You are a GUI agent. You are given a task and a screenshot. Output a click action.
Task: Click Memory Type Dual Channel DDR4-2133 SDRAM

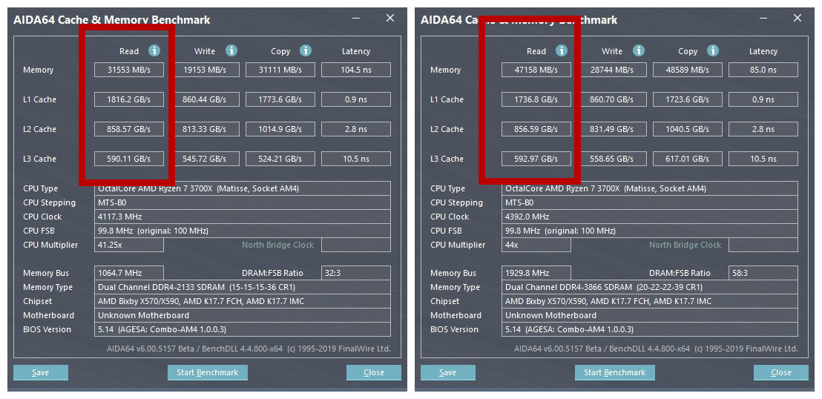click(x=242, y=287)
